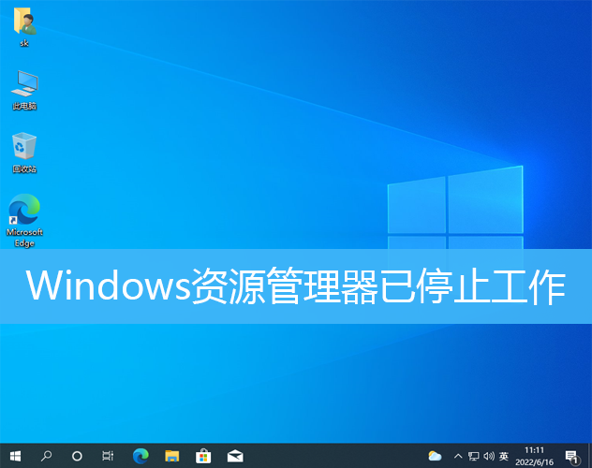
Task: Expand hidden system tray icons
Action: point(458,456)
